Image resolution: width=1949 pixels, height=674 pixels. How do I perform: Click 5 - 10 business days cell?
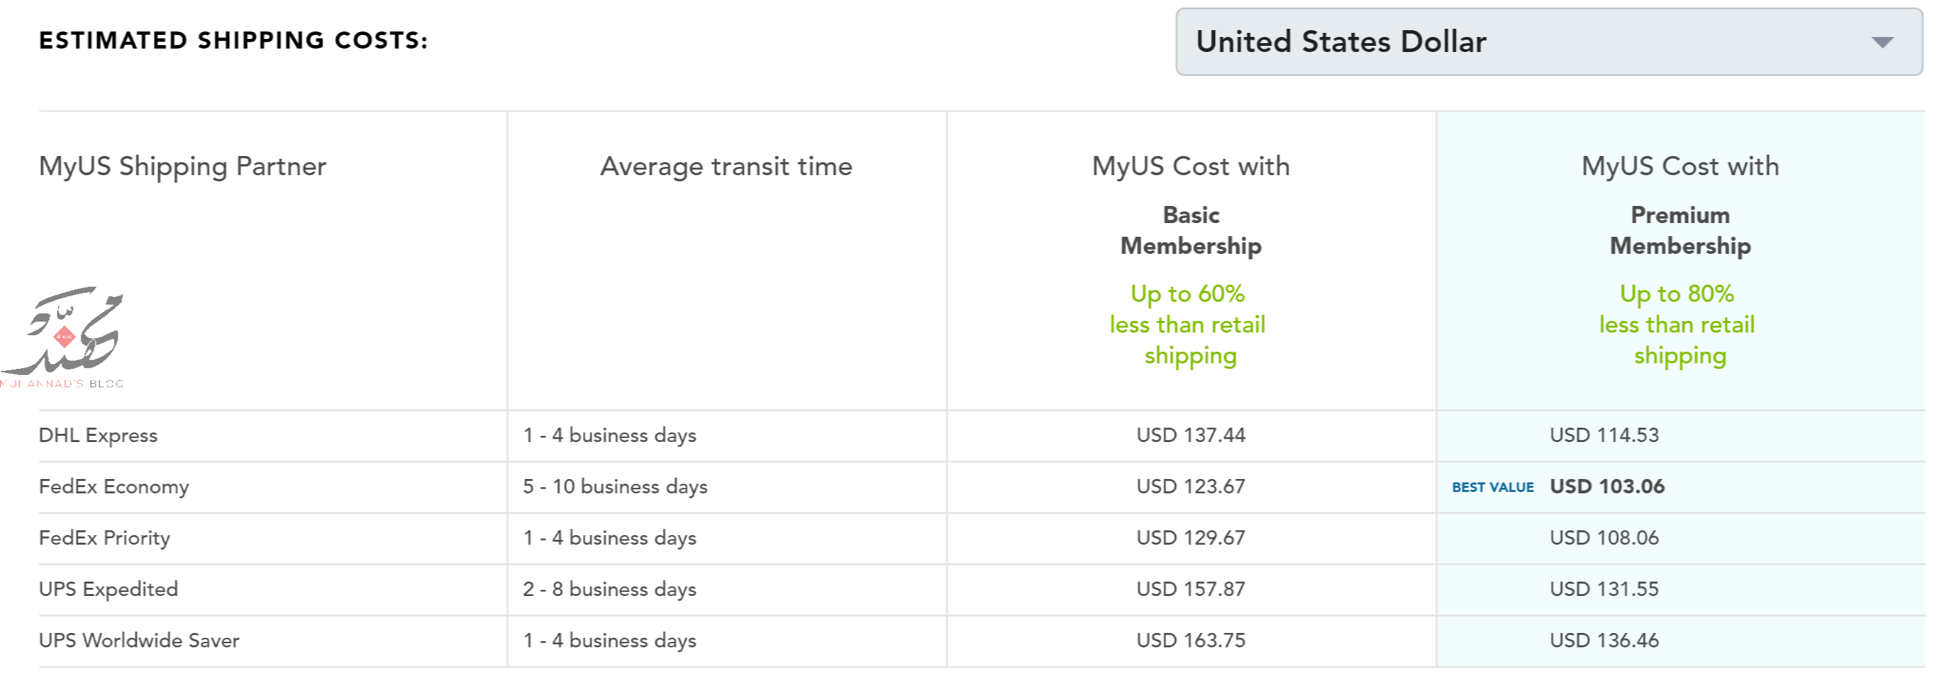point(615,487)
